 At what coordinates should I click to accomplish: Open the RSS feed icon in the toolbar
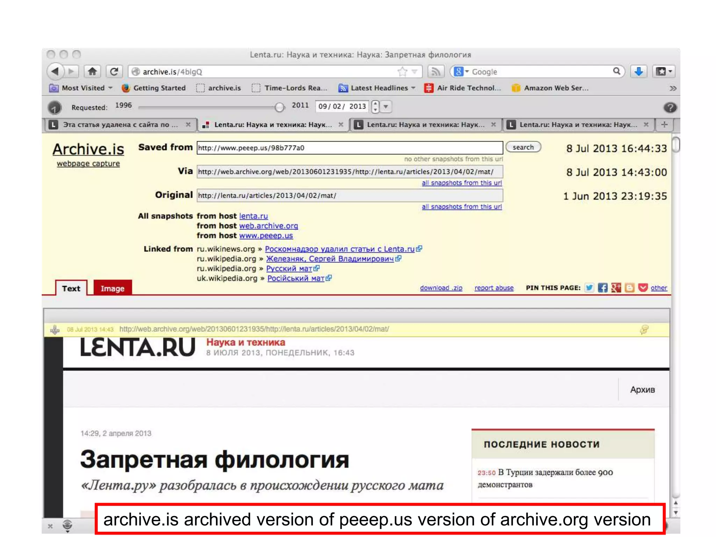(x=436, y=72)
